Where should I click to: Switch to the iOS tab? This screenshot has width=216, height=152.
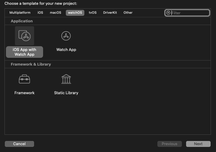click(x=40, y=13)
